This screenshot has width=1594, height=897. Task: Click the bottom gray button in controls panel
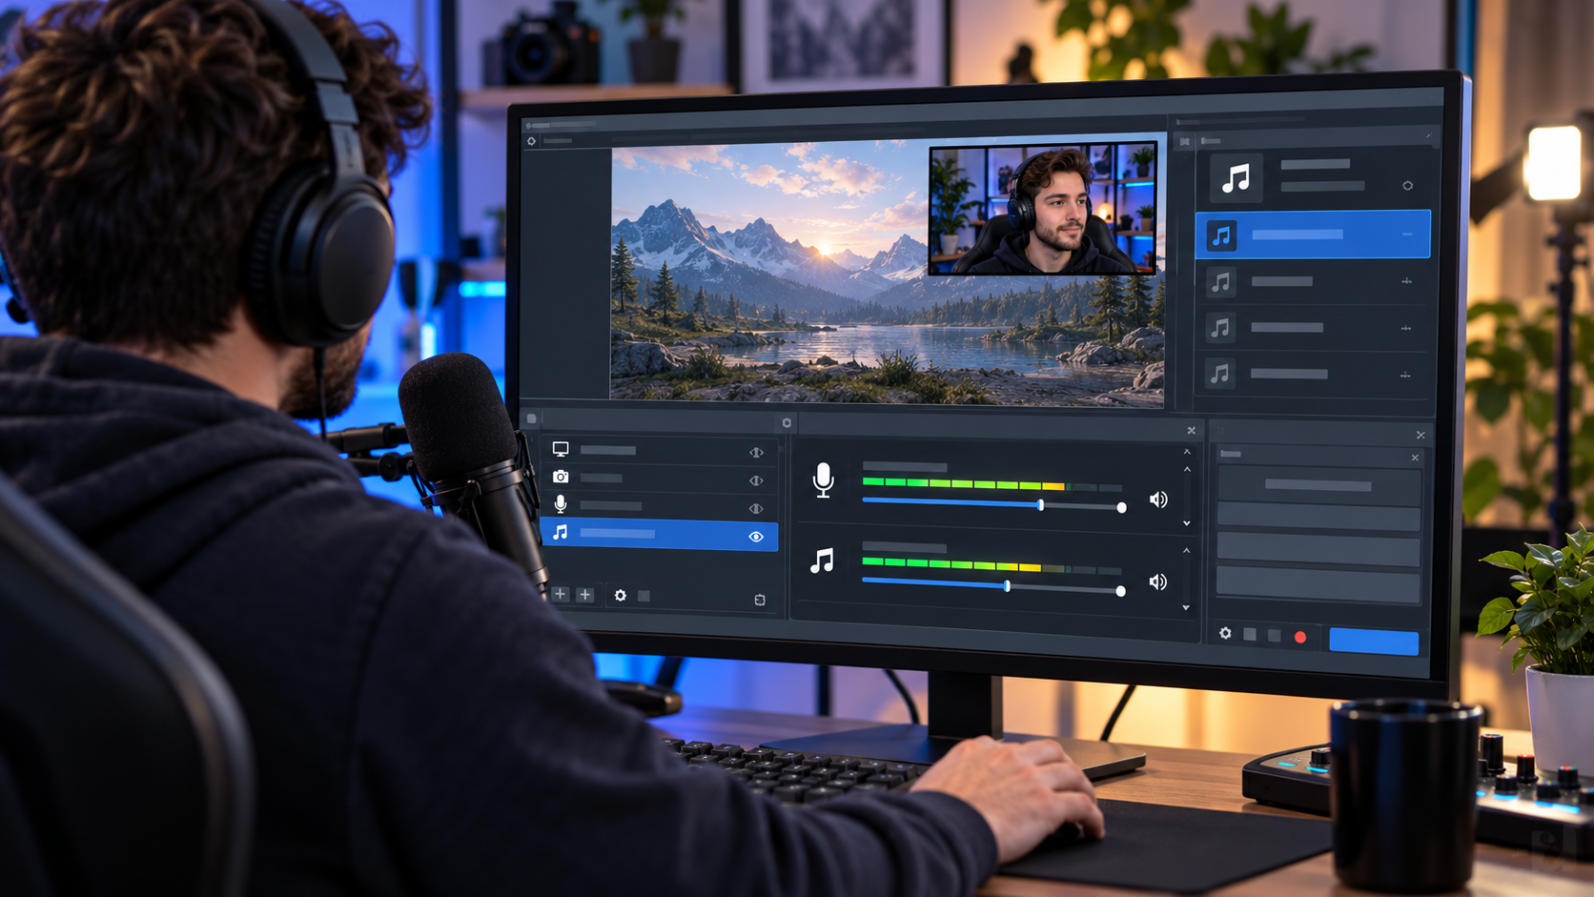[1318, 583]
